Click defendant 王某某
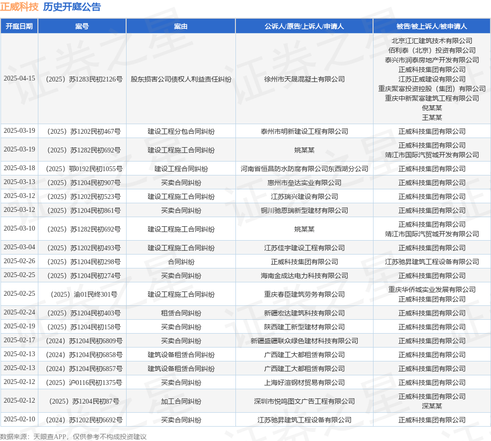This screenshot has width=491, height=441. (x=432, y=117)
